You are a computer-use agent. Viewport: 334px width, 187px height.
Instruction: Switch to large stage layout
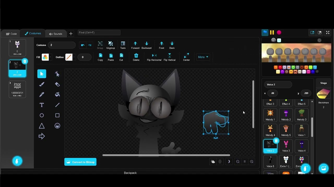[x=319, y=32]
